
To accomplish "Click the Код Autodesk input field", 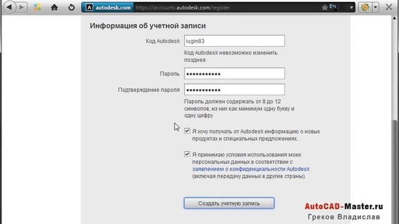I will pos(234,41).
